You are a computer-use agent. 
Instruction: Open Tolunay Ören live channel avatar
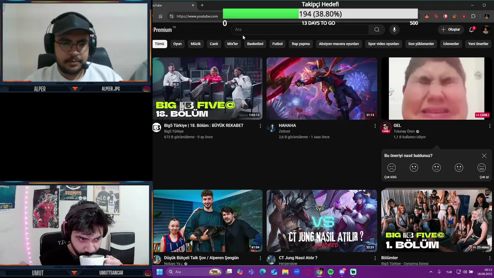coord(386,128)
